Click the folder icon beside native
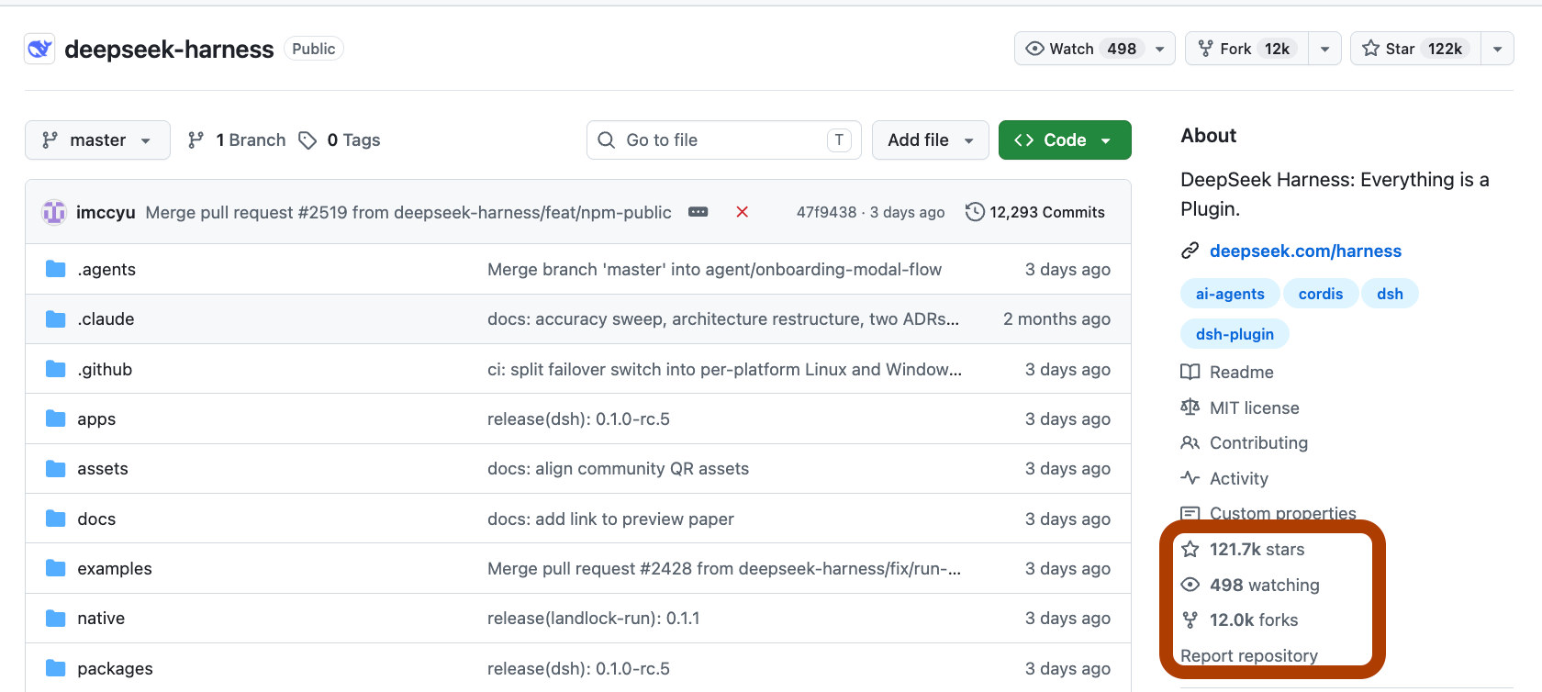This screenshot has width=1542, height=692. pyautogui.click(x=56, y=618)
